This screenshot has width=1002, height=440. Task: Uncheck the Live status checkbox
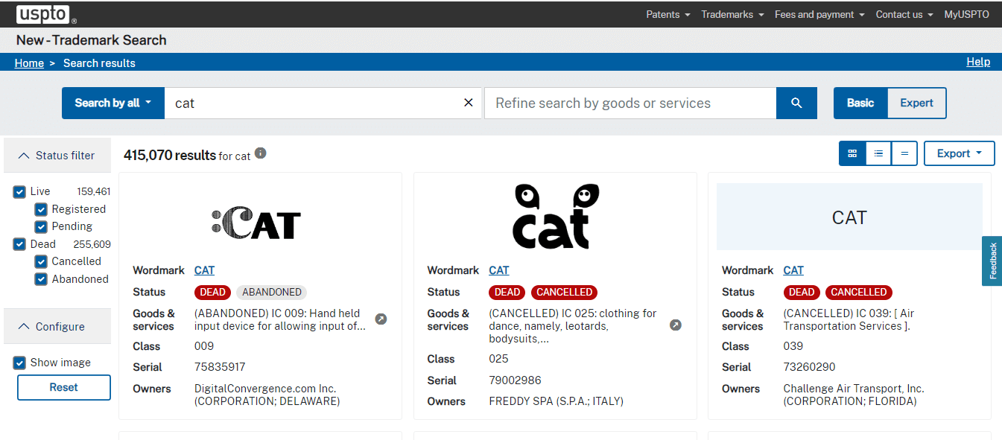click(x=19, y=192)
